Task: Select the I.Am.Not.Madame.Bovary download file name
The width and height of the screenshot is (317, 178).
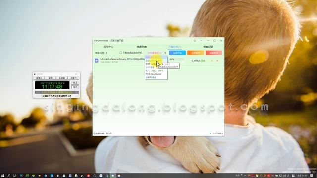Action: coord(122,59)
